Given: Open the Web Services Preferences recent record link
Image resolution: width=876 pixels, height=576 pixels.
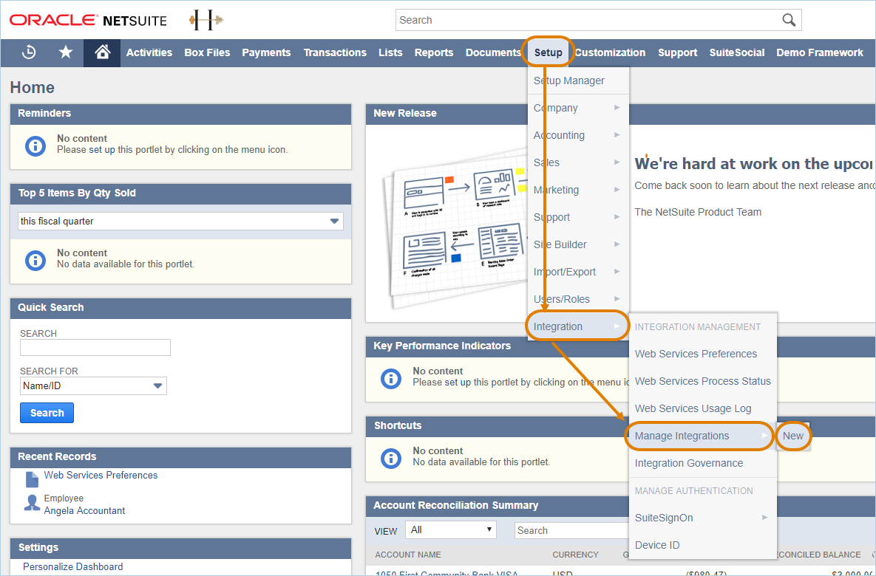Looking at the screenshot, I should 101,475.
